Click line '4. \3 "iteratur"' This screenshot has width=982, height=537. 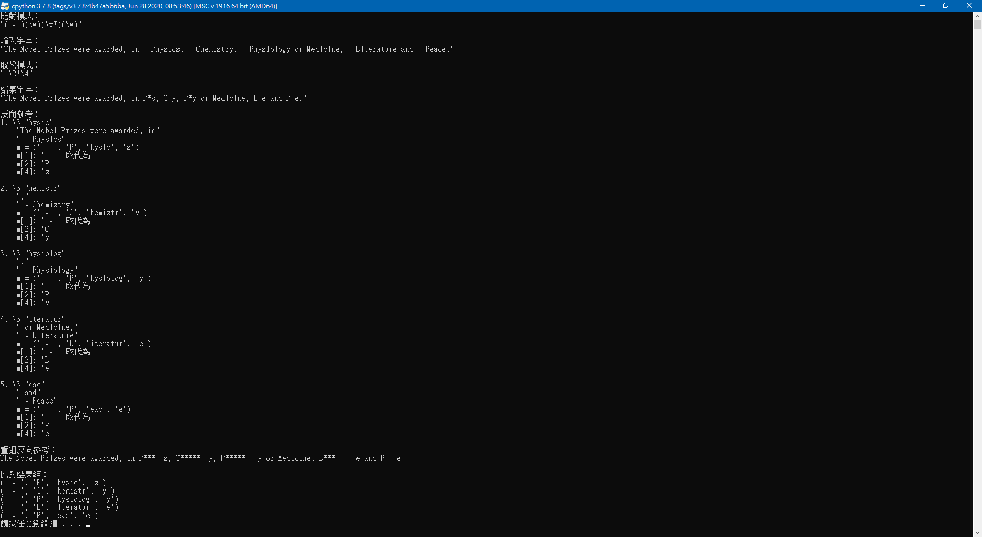pyautogui.click(x=33, y=319)
